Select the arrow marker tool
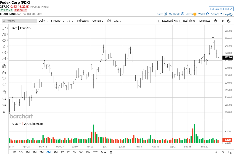The width and height of the screenshot is (234, 154). [x=4, y=47]
